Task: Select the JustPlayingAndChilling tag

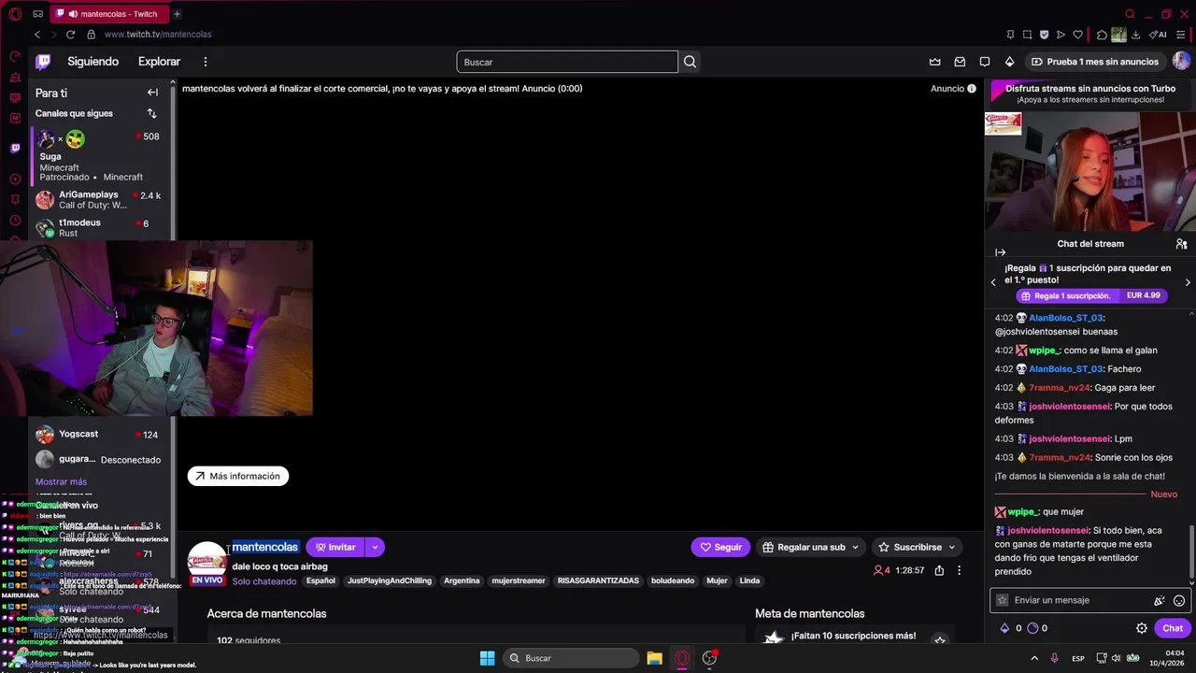Action: pyautogui.click(x=390, y=580)
